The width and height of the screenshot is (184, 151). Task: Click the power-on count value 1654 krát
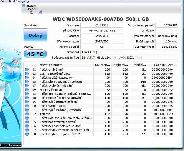[167, 41]
